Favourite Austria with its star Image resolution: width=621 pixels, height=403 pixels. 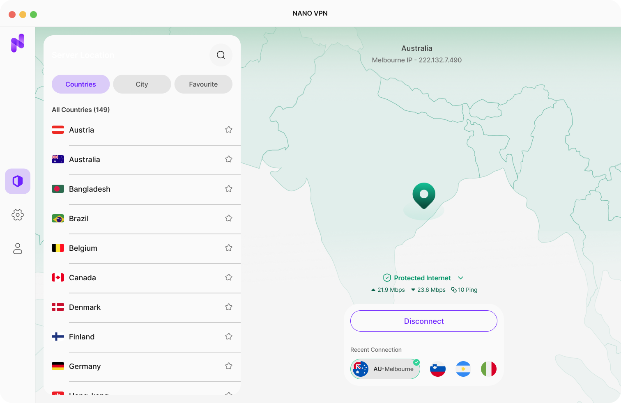point(229,130)
